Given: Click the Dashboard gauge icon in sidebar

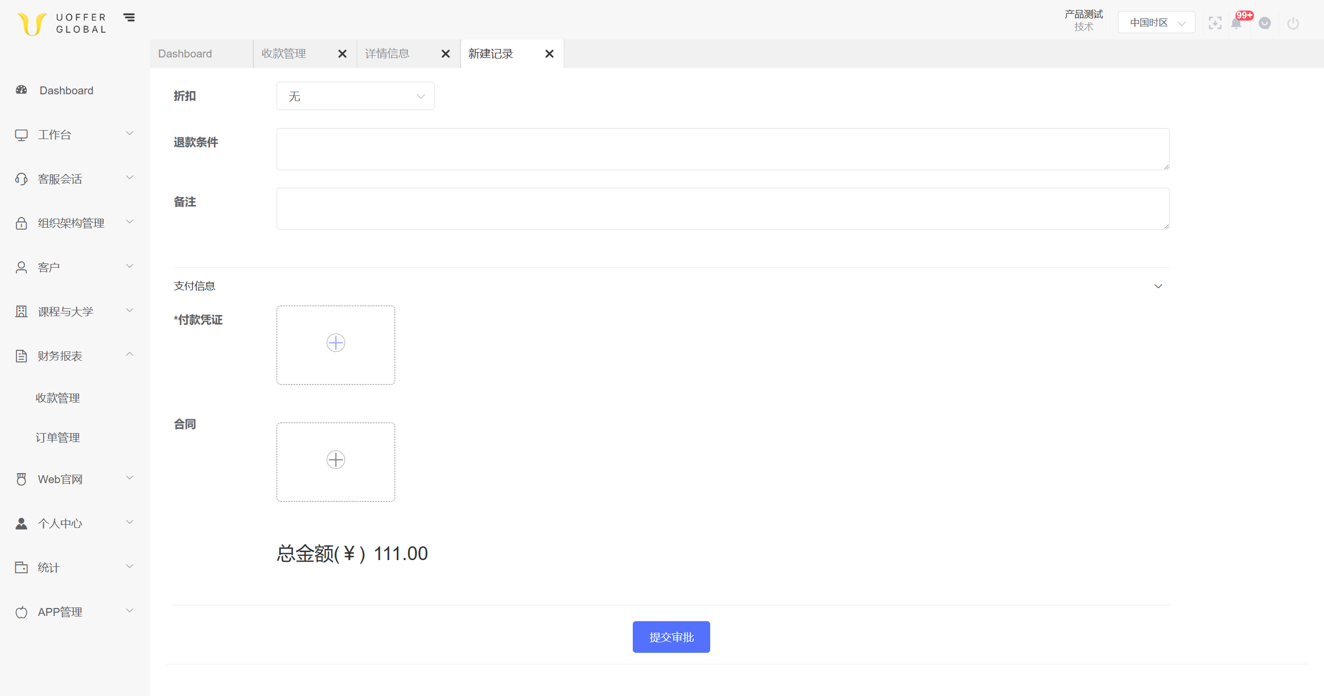Looking at the screenshot, I should tap(22, 90).
